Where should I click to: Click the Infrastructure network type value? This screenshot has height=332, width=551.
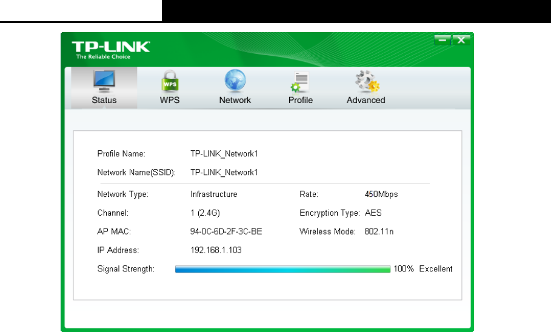pyautogui.click(x=213, y=194)
